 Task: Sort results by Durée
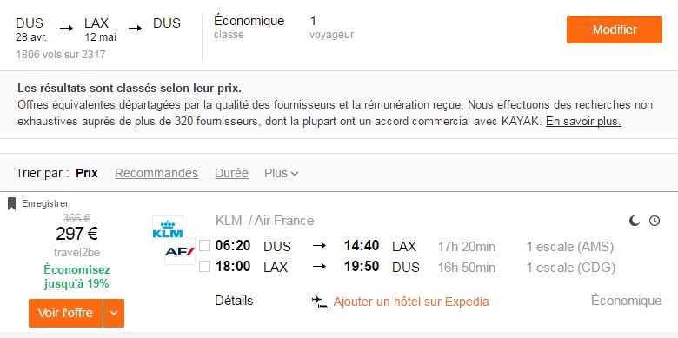click(232, 173)
